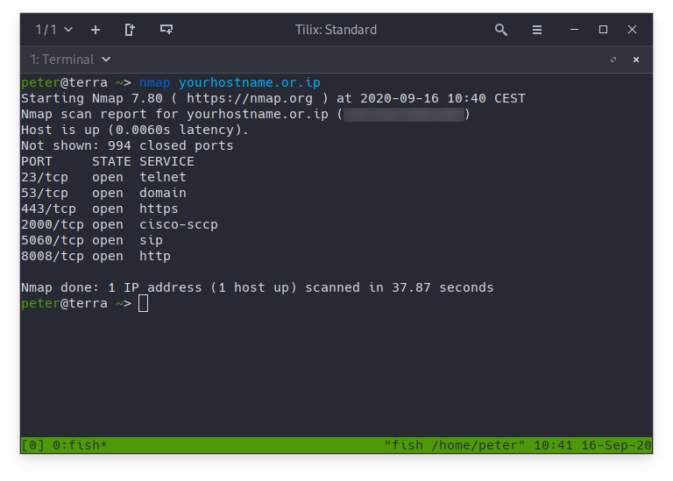Image resolution: width=673 pixels, height=481 pixels.
Task: Click the STATE column header
Action: click(111, 161)
